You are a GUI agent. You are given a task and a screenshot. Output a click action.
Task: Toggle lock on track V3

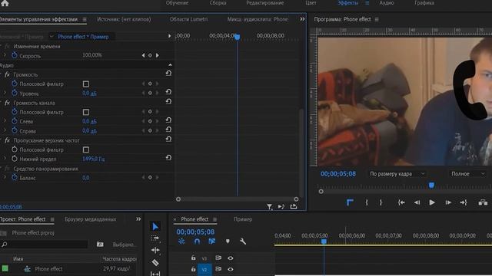click(193, 258)
